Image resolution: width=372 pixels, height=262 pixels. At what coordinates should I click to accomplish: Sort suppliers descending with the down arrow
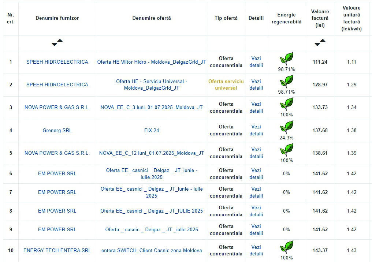(54, 45)
